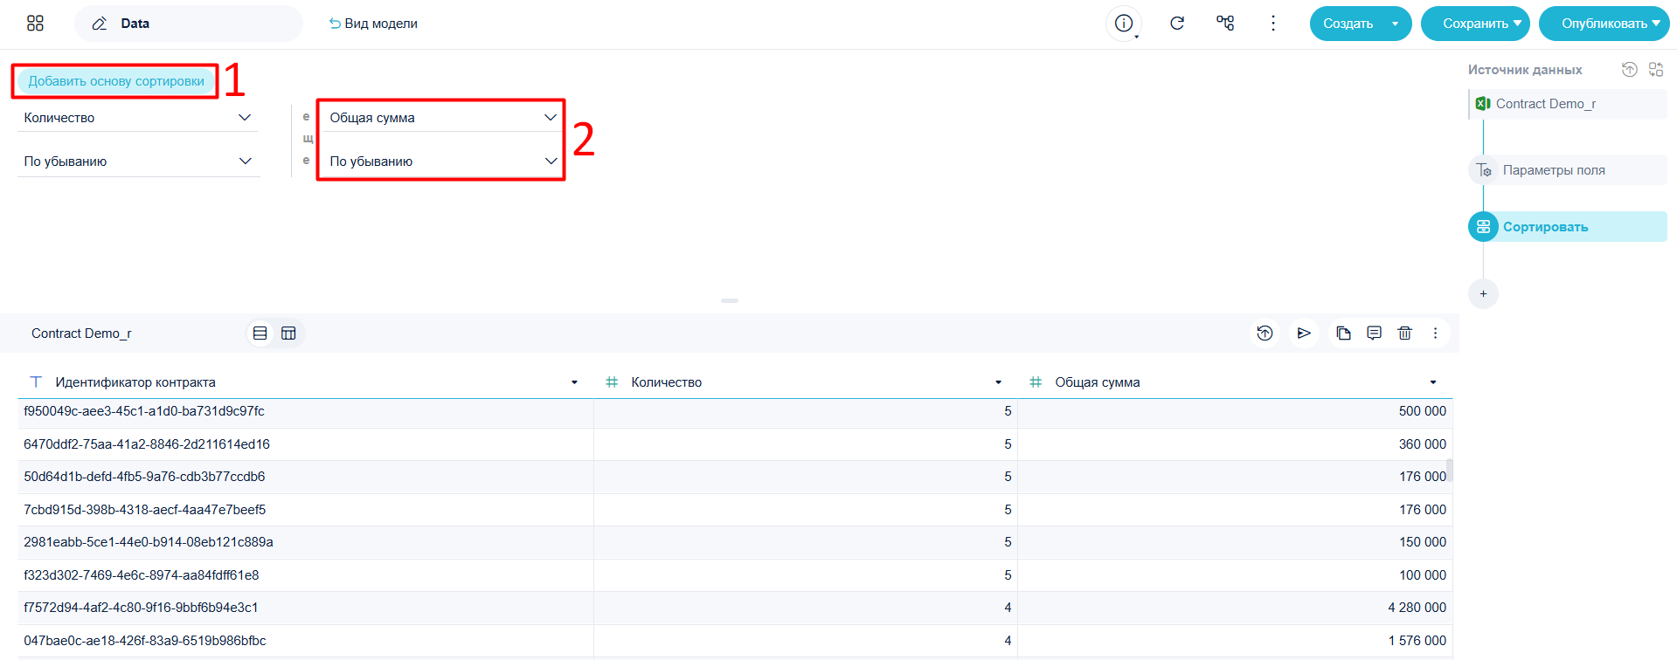Open the model relationship diagram icon
The height and width of the screenshot is (660, 1677).
click(x=1225, y=24)
